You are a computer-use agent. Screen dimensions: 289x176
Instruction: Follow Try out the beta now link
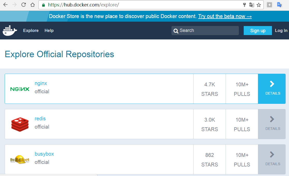point(225,16)
